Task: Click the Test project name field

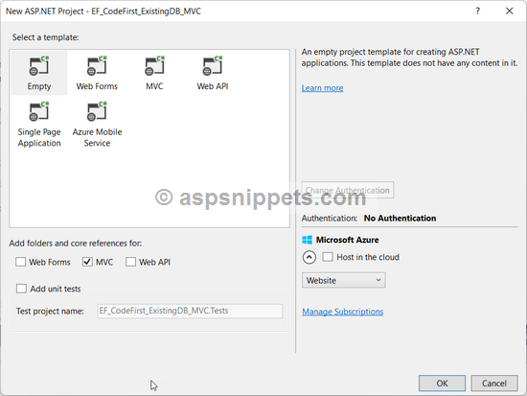Action: point(190,311)
